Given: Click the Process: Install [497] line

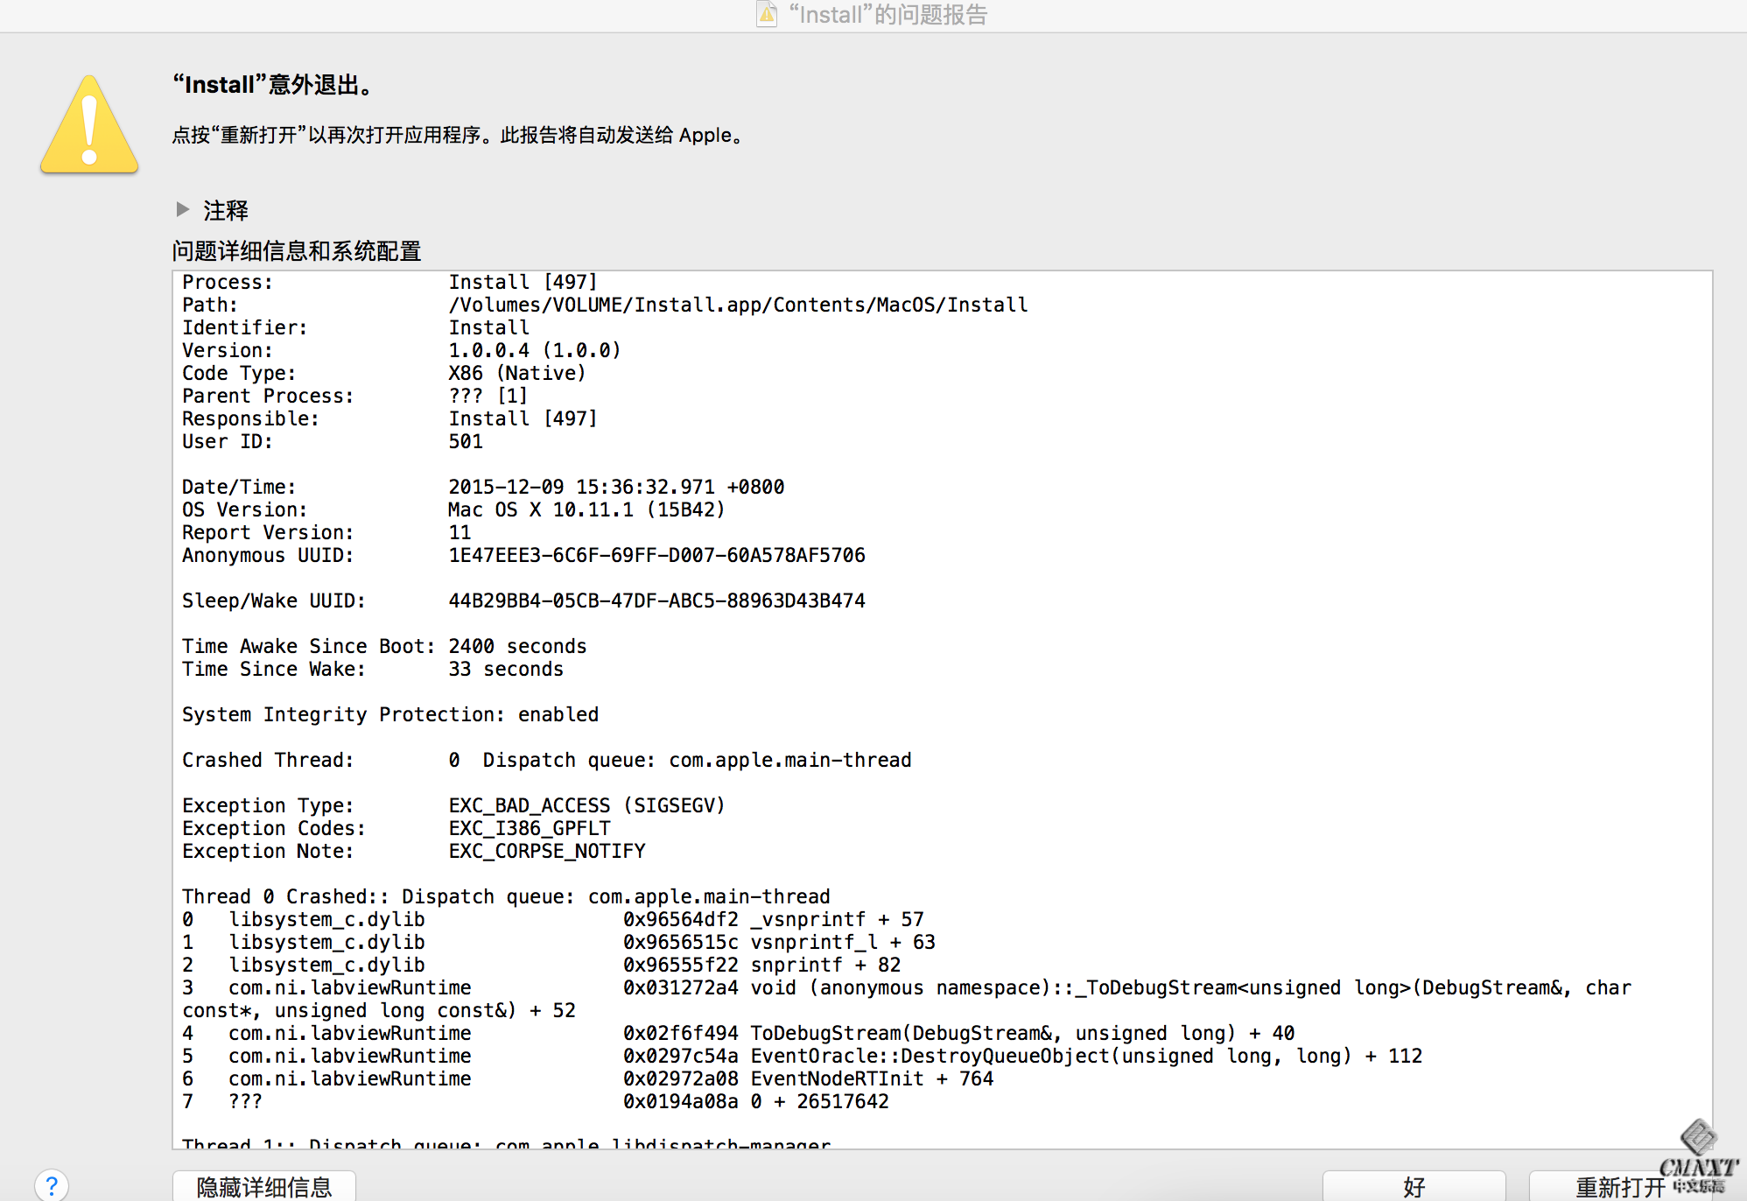Looking at the screenshot, I should (389, 282).
